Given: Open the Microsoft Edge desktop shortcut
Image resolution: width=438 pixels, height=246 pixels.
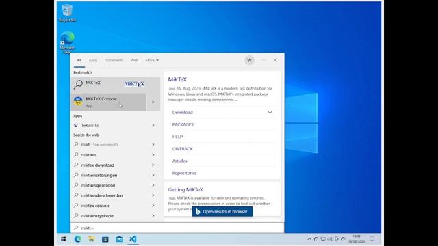Looking at the screenshot, I should pos(67,42).
